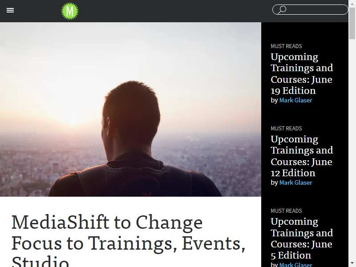
Task: Click Mark Glaser under June 12 Edition
Action: click(x=295, y=182)
